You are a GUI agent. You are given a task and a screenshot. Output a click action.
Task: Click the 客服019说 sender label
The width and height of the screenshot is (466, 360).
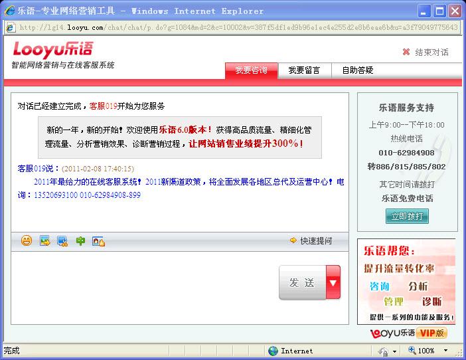(38, 169)
